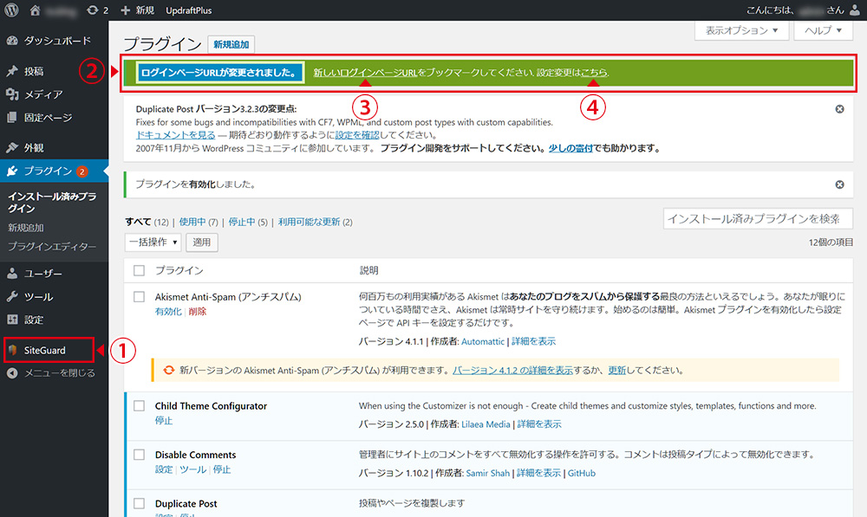Delete Akismet with 削除 link
Image resolution: width=867 pixels, height=517 pixels.
[198, 312]
